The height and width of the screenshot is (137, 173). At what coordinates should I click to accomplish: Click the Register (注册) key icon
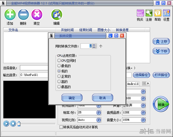click(x=149, y=13)
